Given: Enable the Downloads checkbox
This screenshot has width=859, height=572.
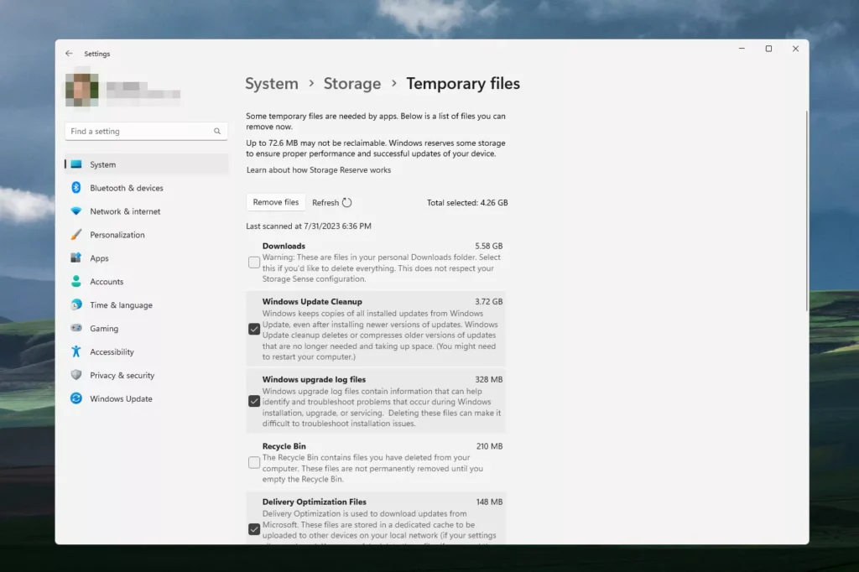Looking at the screenshot, I should click(254, 263).
